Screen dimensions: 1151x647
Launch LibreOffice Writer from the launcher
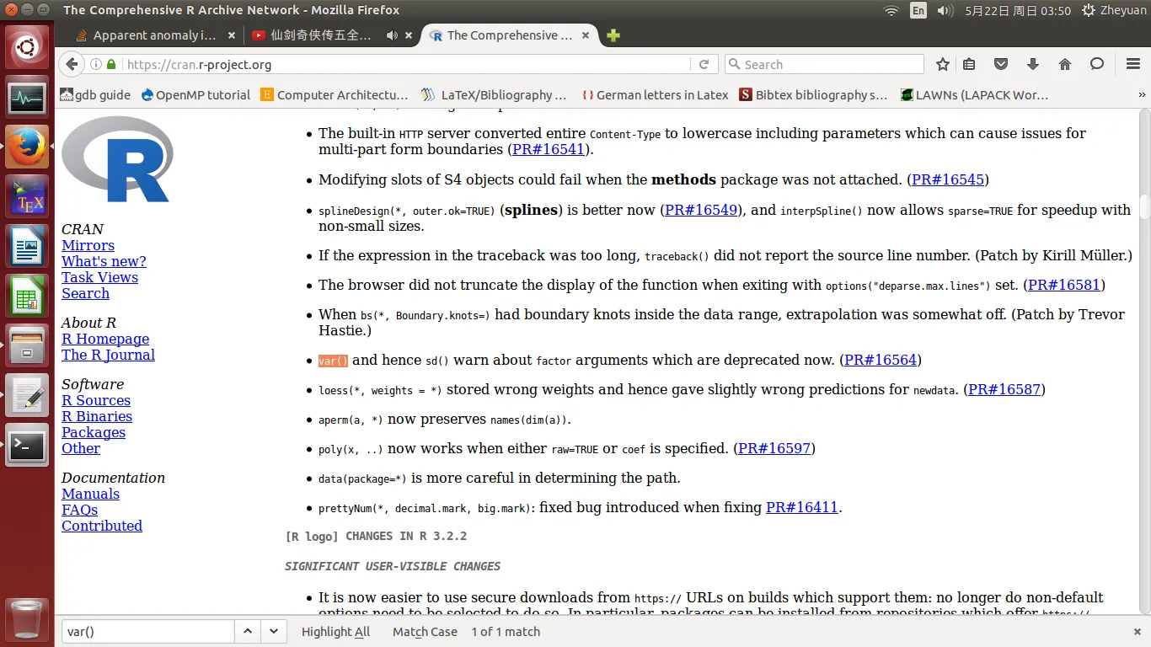point(27,247)
